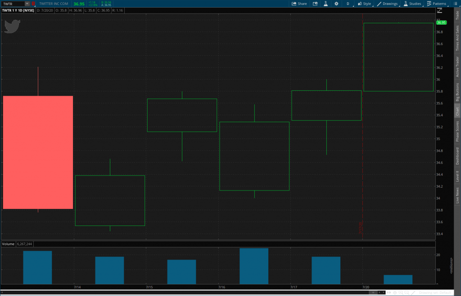Open the Trade sidebar tab
This screenshot has height=296, width=461.
457,15
